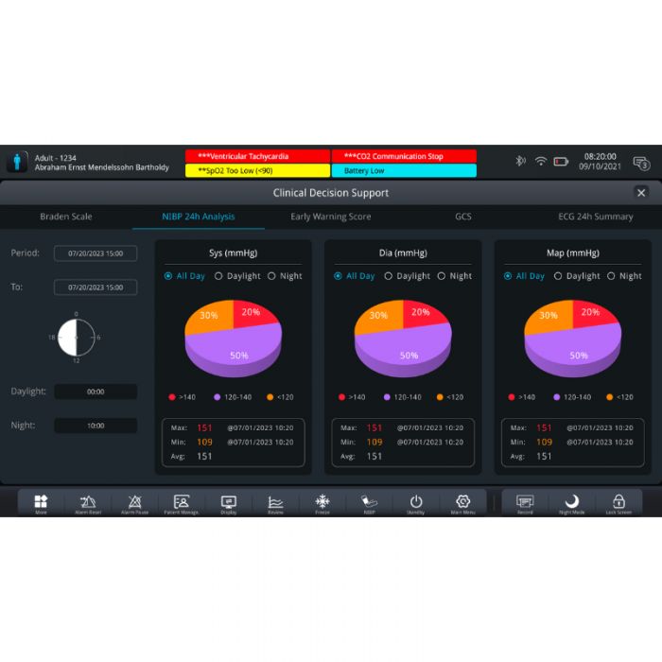The image size is (662, 662).
Task: Click the purple 50% slice in Sys chart
Action: coord(238,353)
